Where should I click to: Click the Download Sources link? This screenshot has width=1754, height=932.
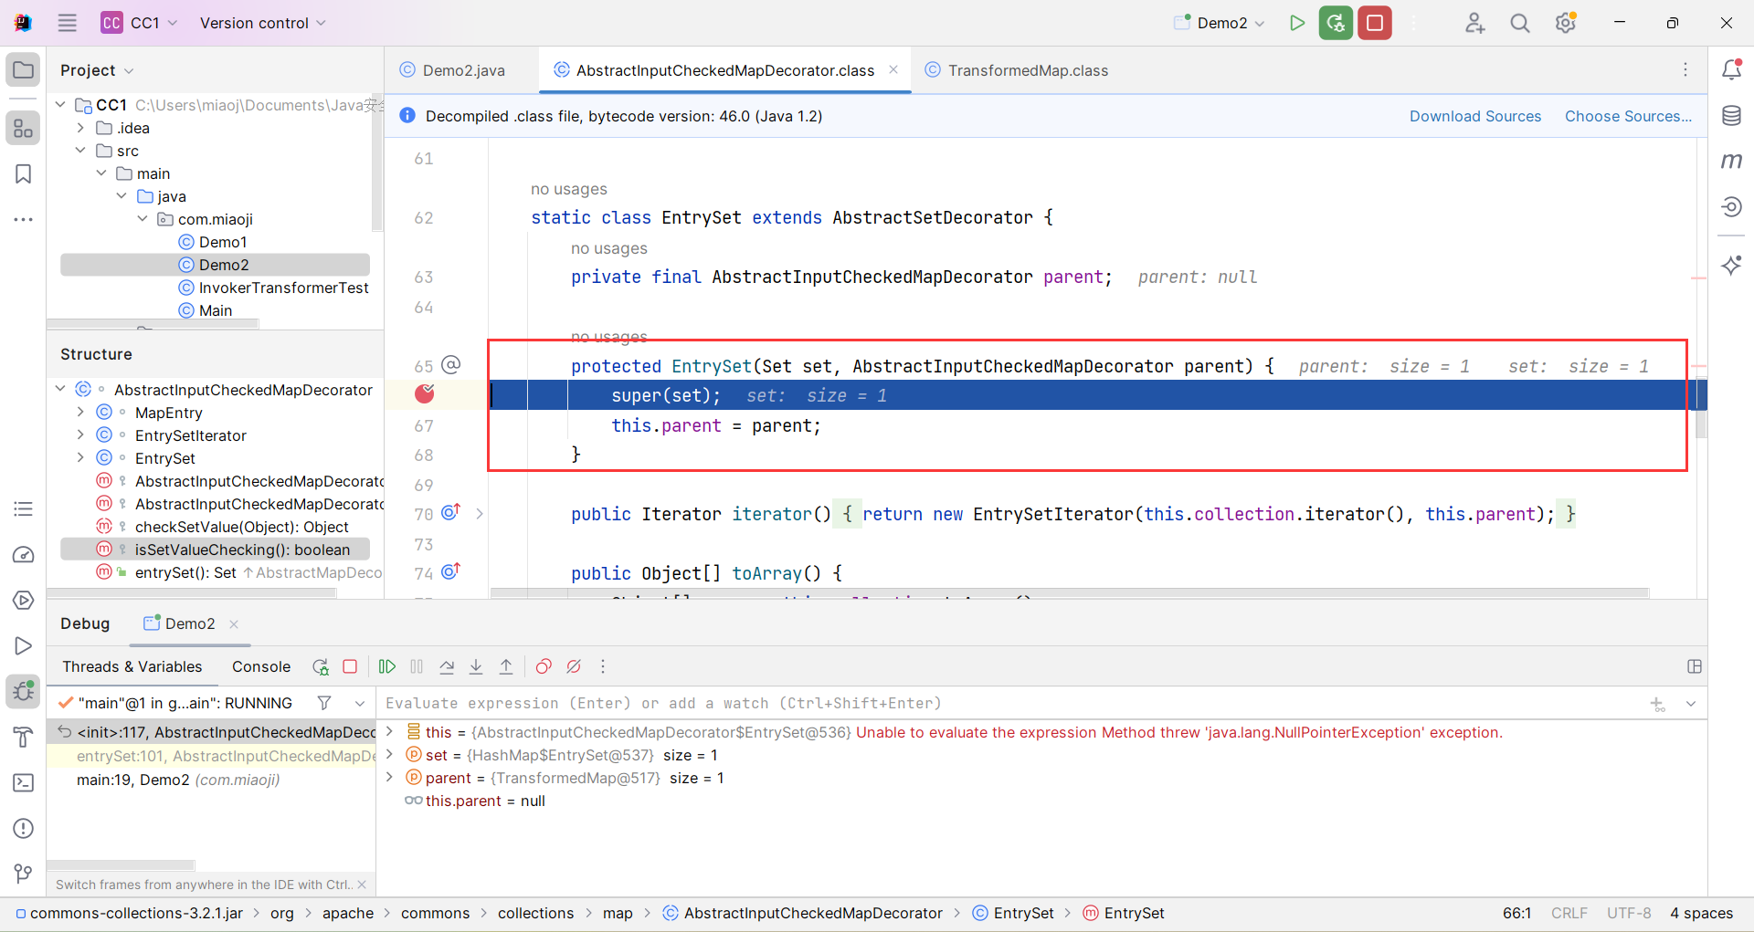coord(1474,116)
